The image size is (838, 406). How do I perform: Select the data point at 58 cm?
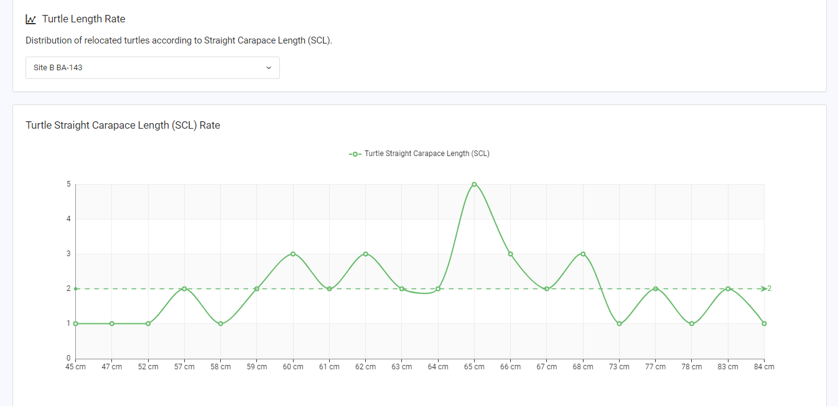(x=220, y=323)
